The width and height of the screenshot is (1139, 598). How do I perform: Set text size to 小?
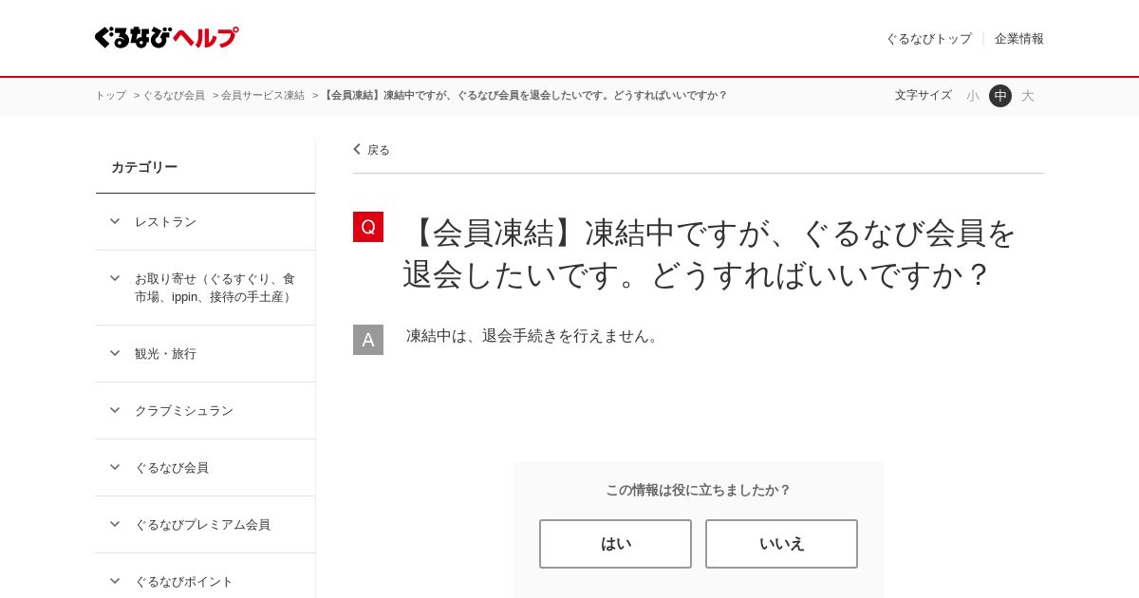[973, 96]
